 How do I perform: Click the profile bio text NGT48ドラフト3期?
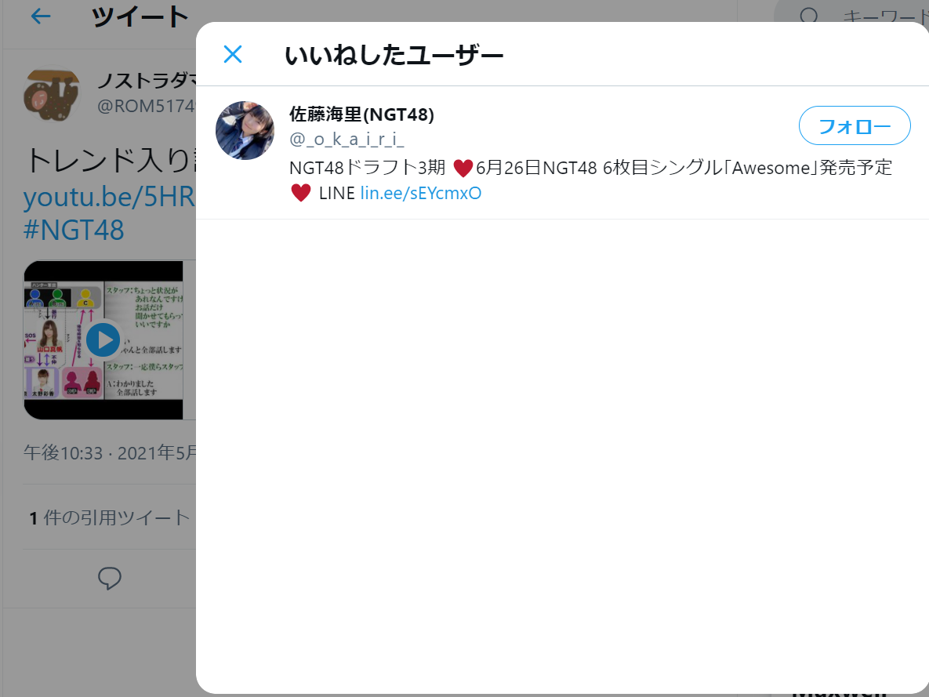tap(368, 168)
